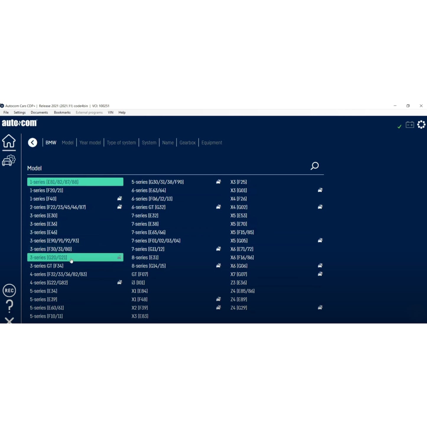The image size is (427, 427).
Task: Go to the Home screen icon
Action: pyautogui.click(x=9, y=141)
